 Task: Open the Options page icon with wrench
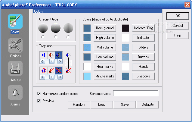pyautogui.click(x=15, y=45)
